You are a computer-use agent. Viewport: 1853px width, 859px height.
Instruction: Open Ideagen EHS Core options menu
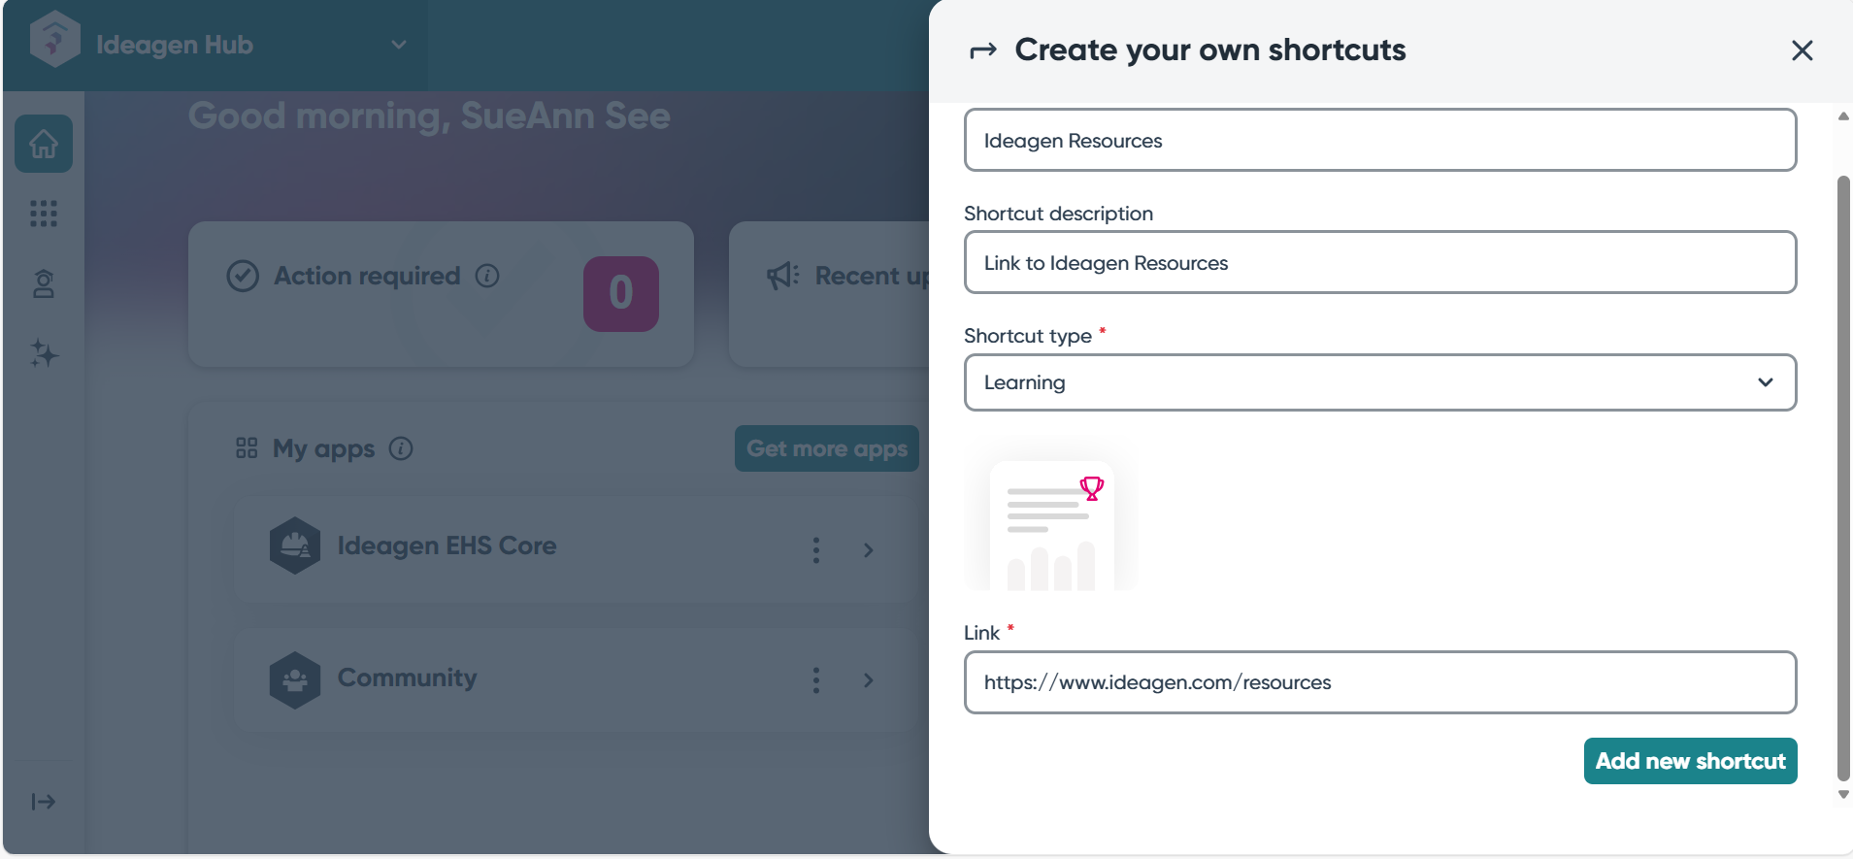pos(816,550)
